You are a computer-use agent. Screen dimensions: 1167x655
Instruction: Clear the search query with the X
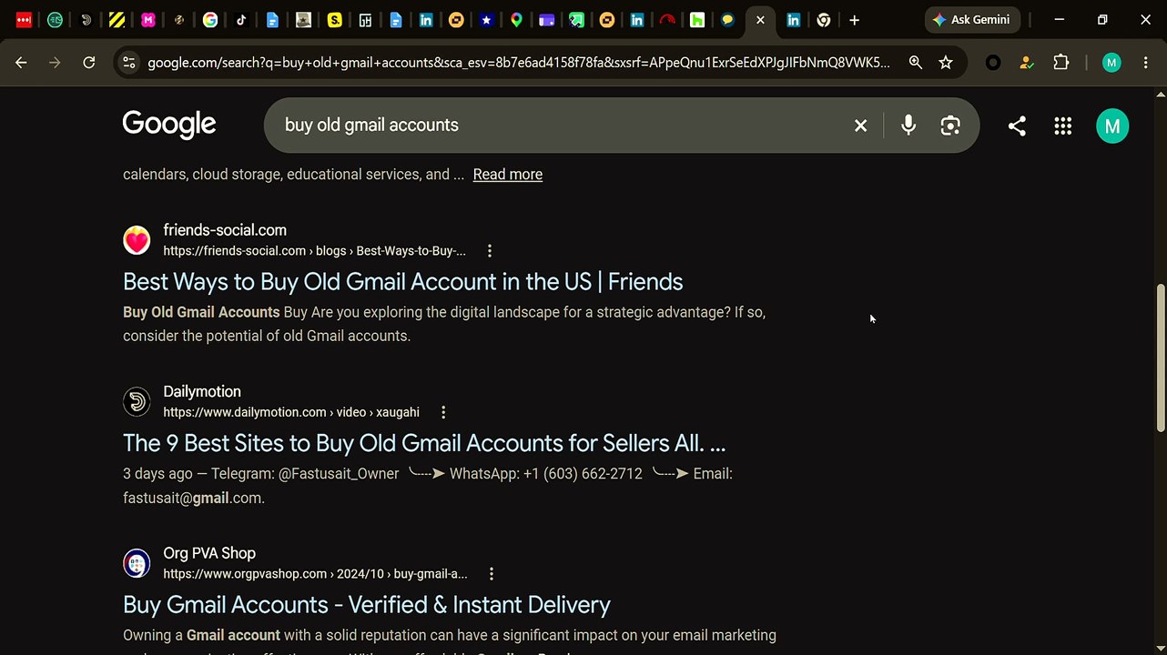860,126
